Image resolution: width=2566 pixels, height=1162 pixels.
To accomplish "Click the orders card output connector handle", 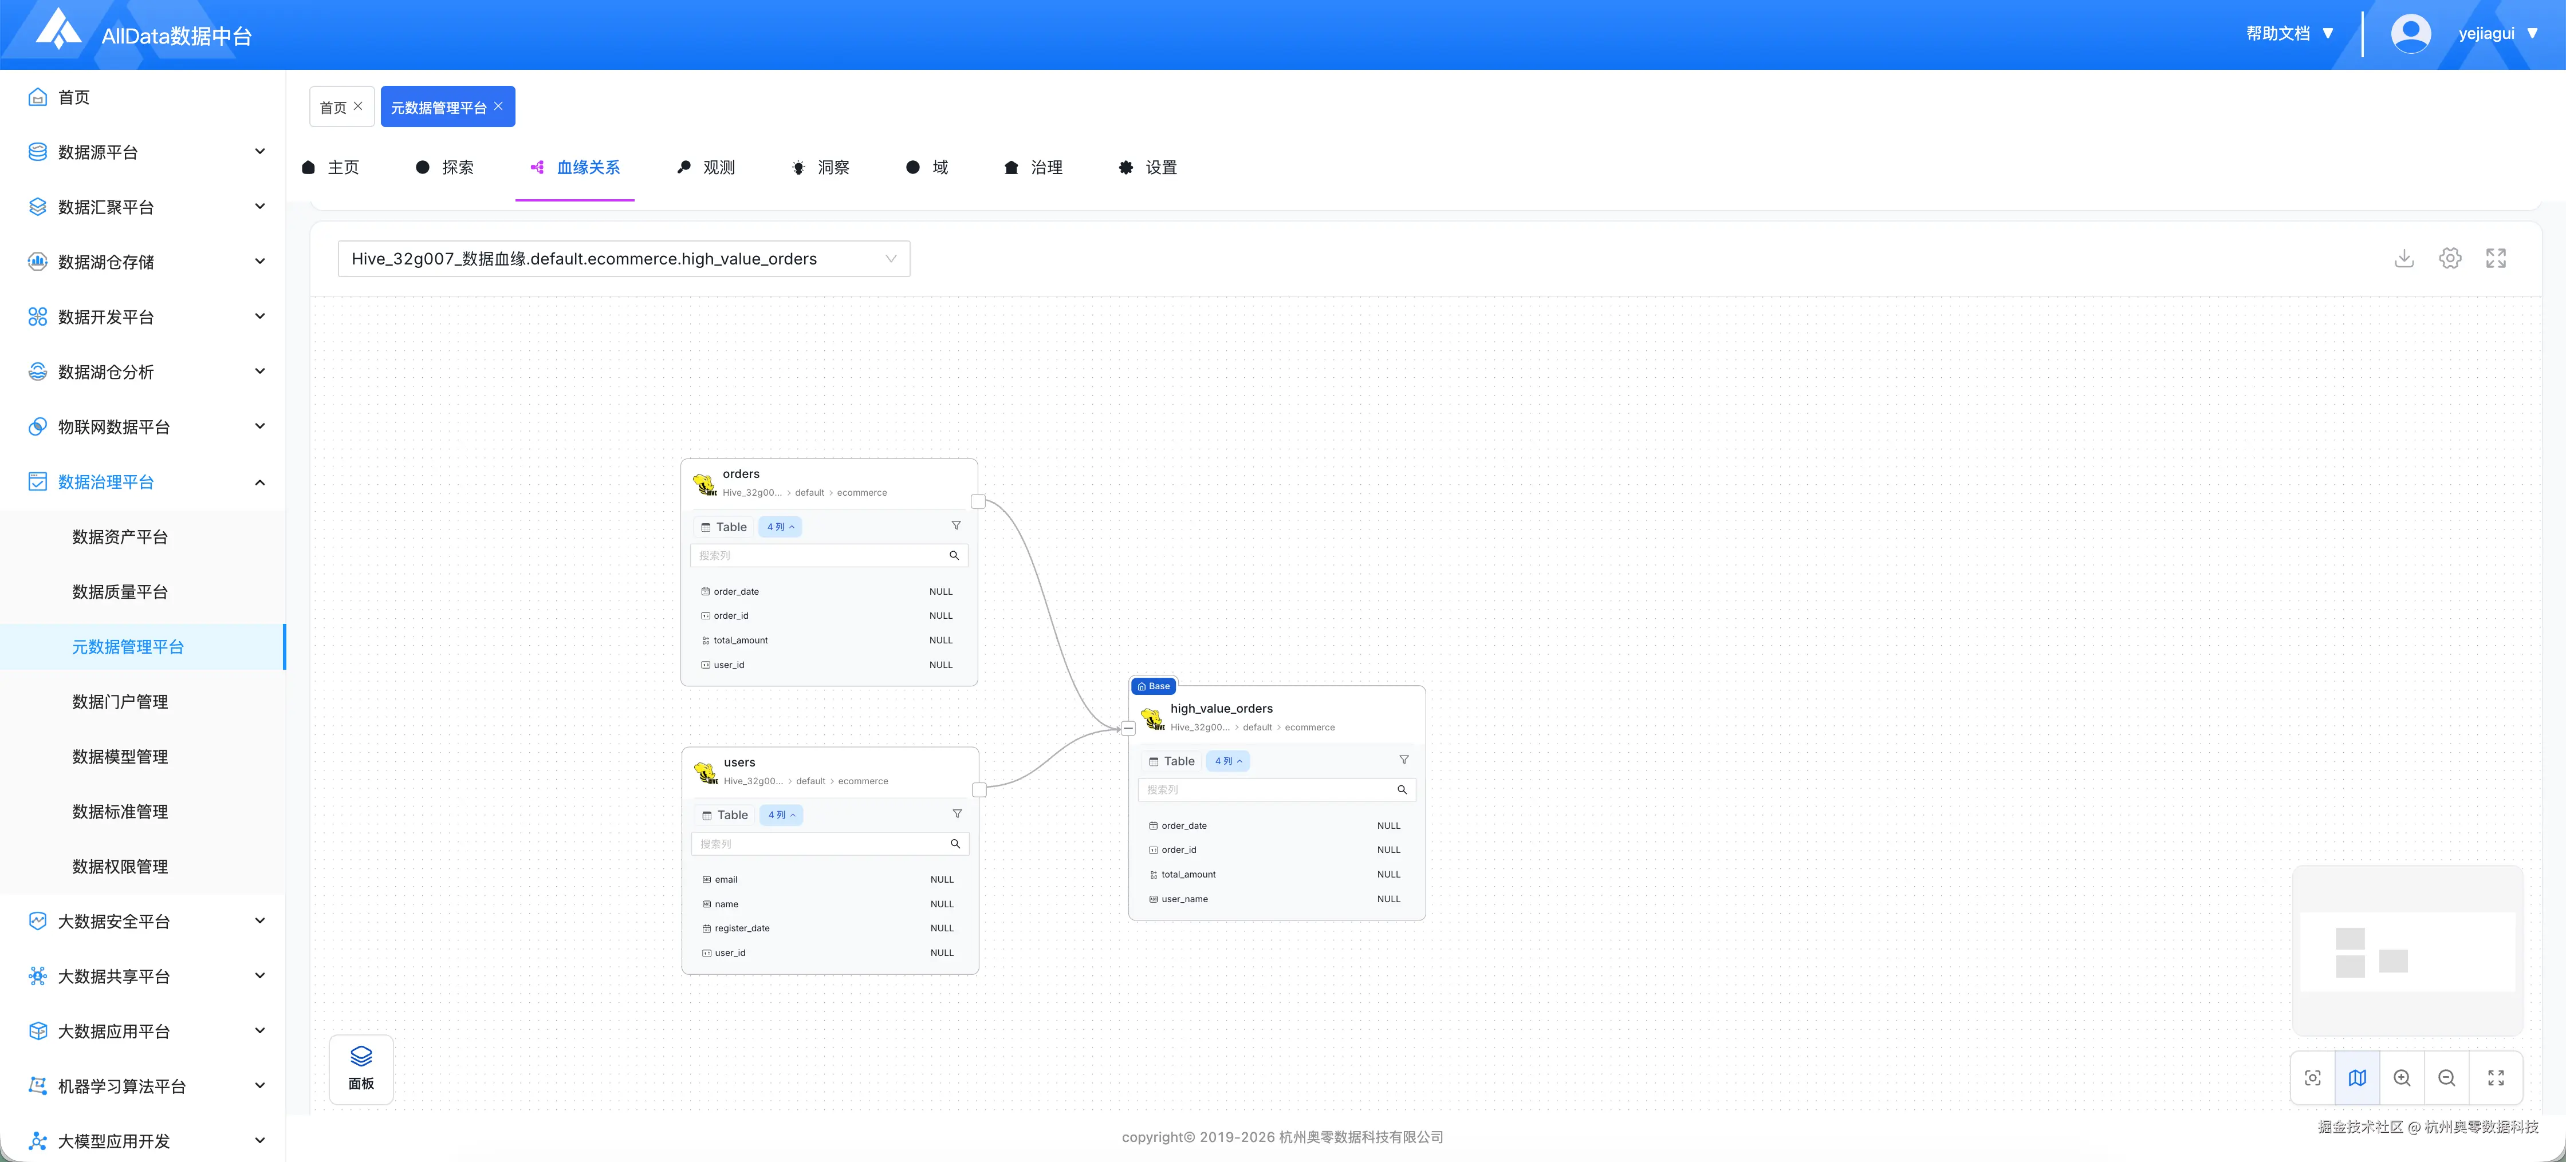I will tap(978, 502).
